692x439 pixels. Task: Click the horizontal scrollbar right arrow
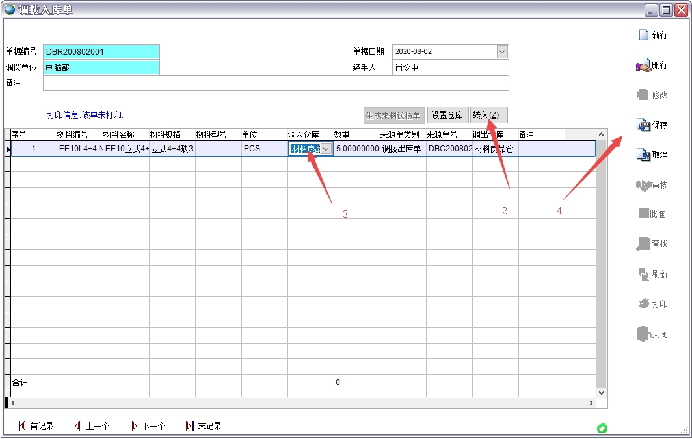click(591, 403)
